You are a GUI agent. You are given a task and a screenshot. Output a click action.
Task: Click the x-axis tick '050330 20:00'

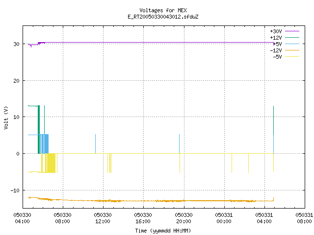click(183, 218)
